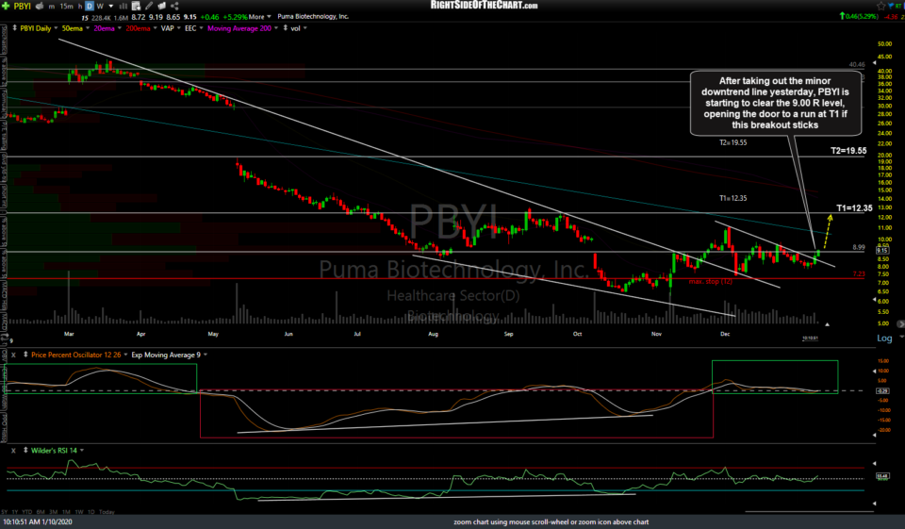Set range to 1Y
This screenshot has width=905, height=529.
[x=15, y=512]
